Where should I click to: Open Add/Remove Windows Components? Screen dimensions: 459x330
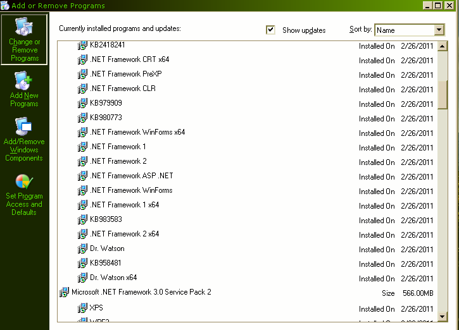24,140
